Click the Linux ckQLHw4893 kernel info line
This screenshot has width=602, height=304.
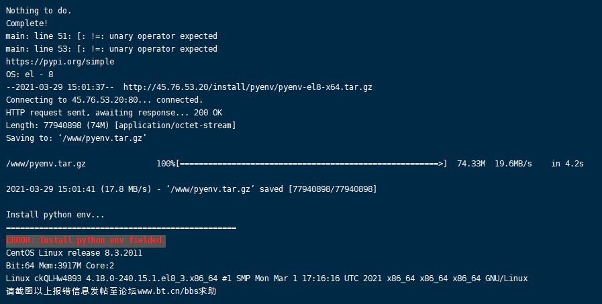click(267, 278)
